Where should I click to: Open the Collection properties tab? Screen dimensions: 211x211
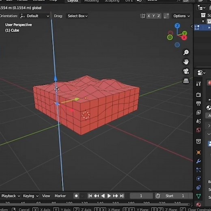(x=198, y=141)
